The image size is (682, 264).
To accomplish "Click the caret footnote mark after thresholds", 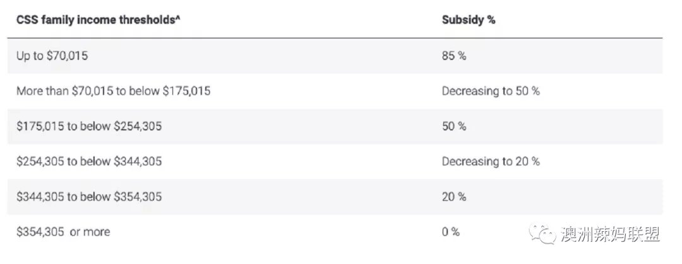I will (x=178, y=19).
